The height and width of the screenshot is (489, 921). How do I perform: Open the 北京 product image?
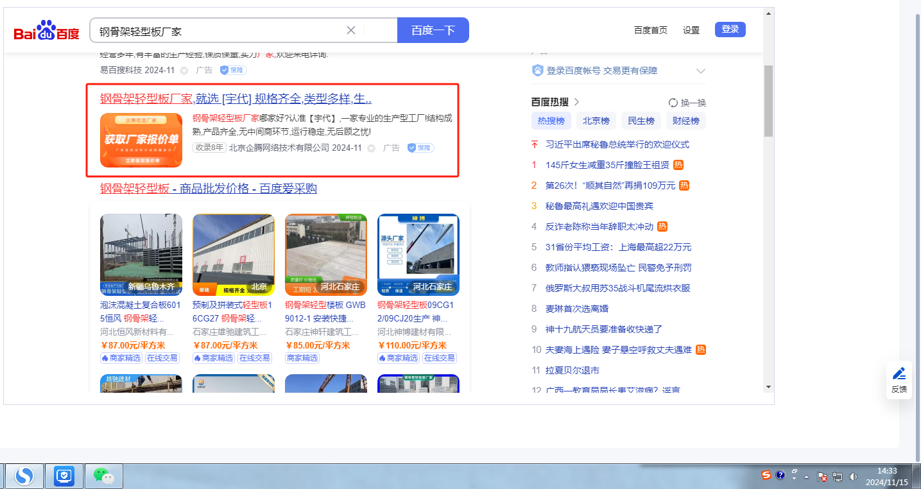click(234, 254)
